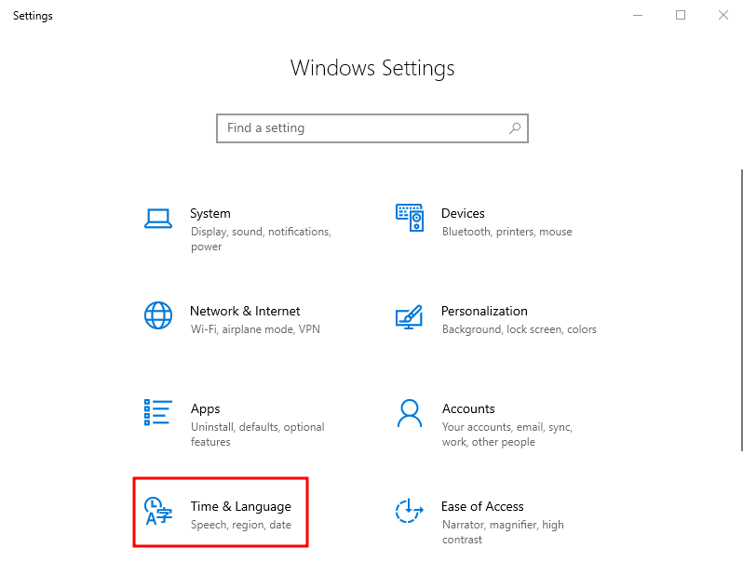Open the Accounts heading link

click(x=468, y=408)
